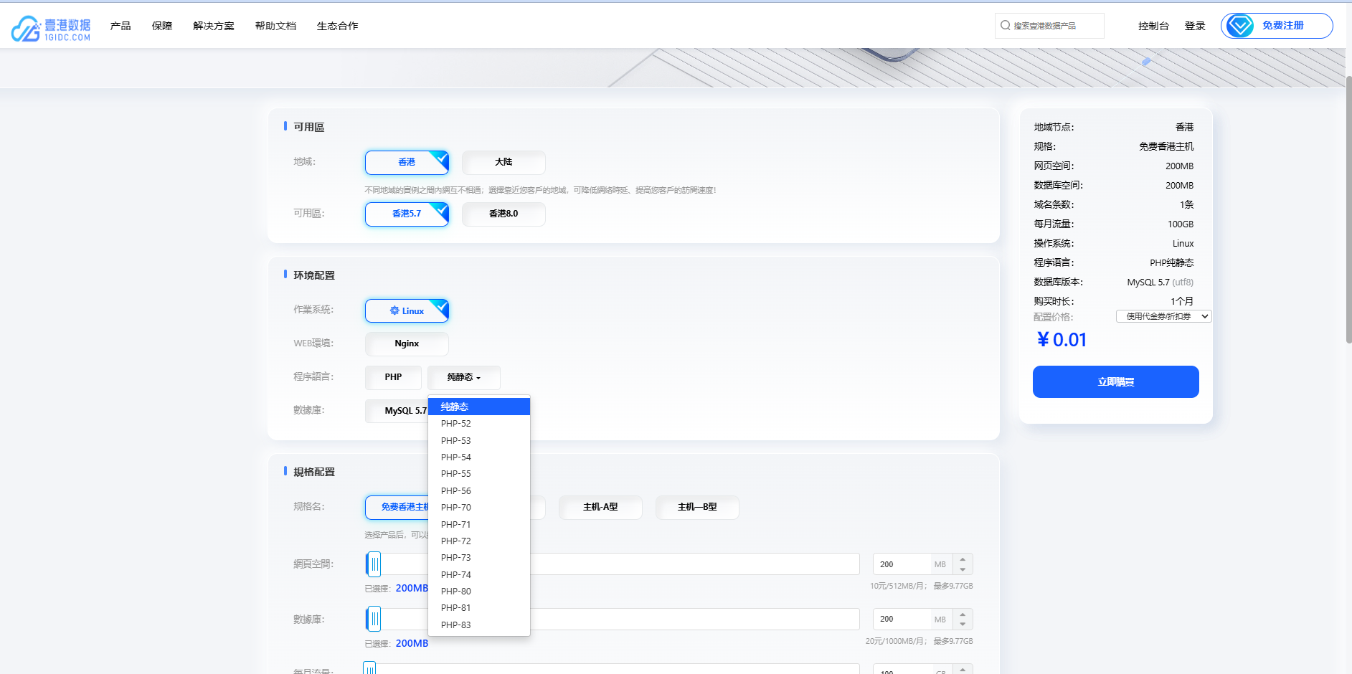Choose PHP-83 from the list
Viewport: 1352px width, 674px height.
(479, 625)
